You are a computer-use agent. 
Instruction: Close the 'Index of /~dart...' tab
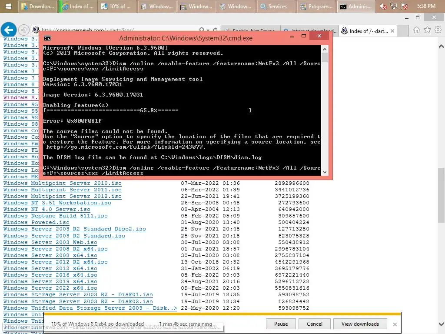pos(392,31)
